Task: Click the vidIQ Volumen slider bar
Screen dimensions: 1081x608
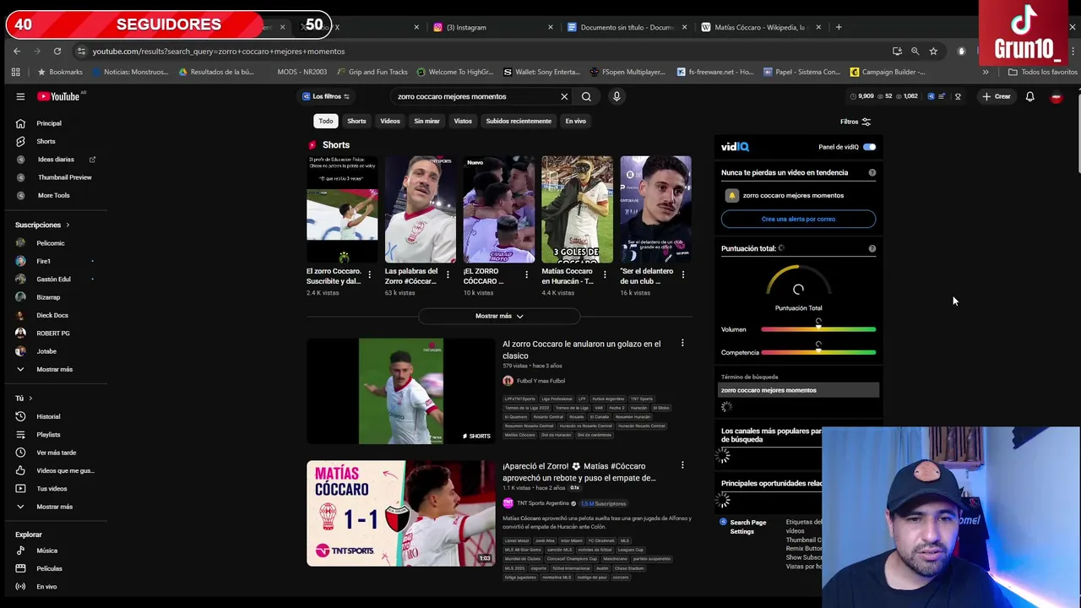Action: (x=818, y=329)
